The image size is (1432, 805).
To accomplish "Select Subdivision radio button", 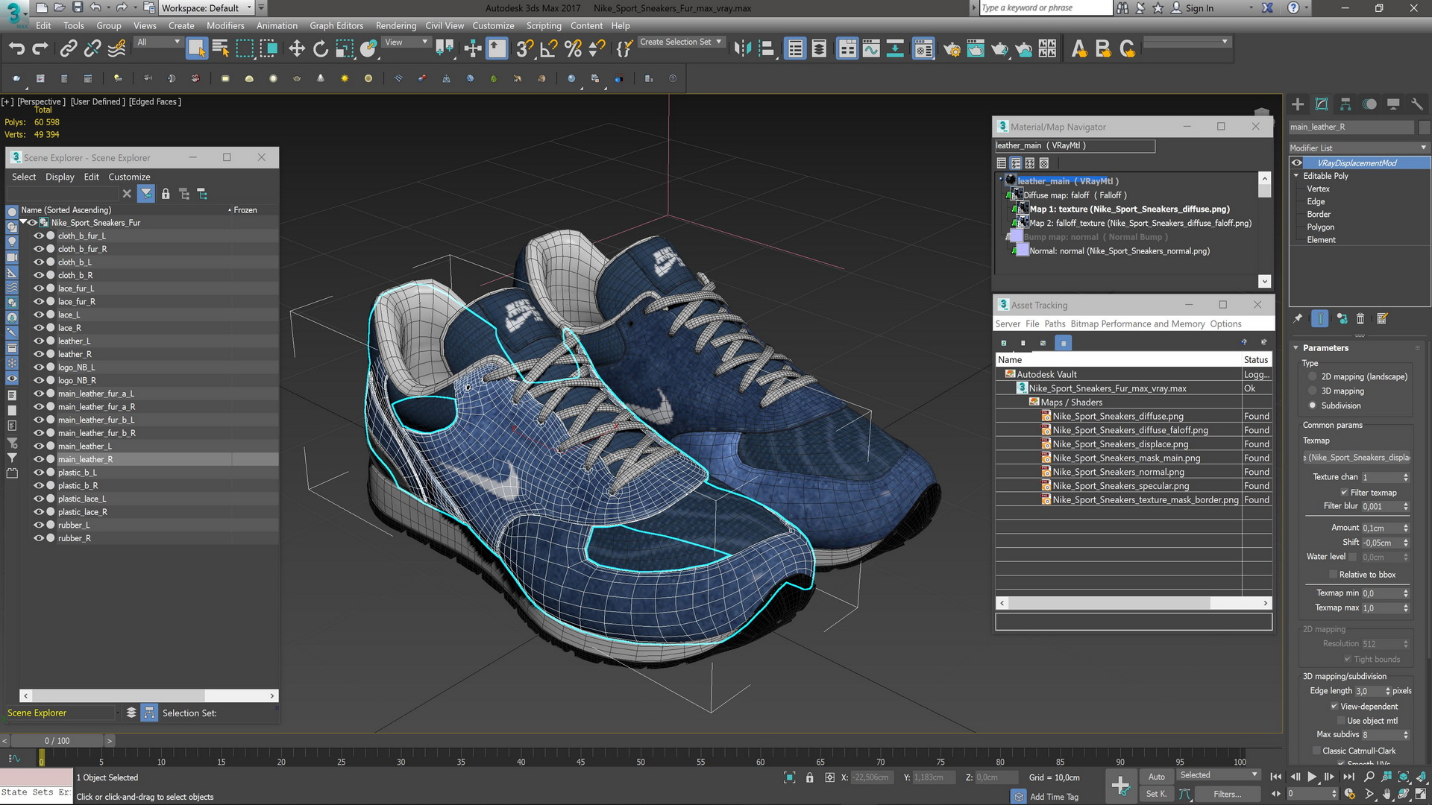I will (x=1313, y=405).
